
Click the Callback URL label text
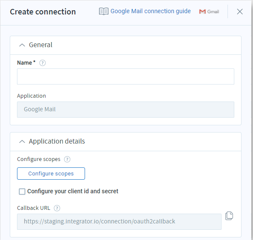coord(34,208)
